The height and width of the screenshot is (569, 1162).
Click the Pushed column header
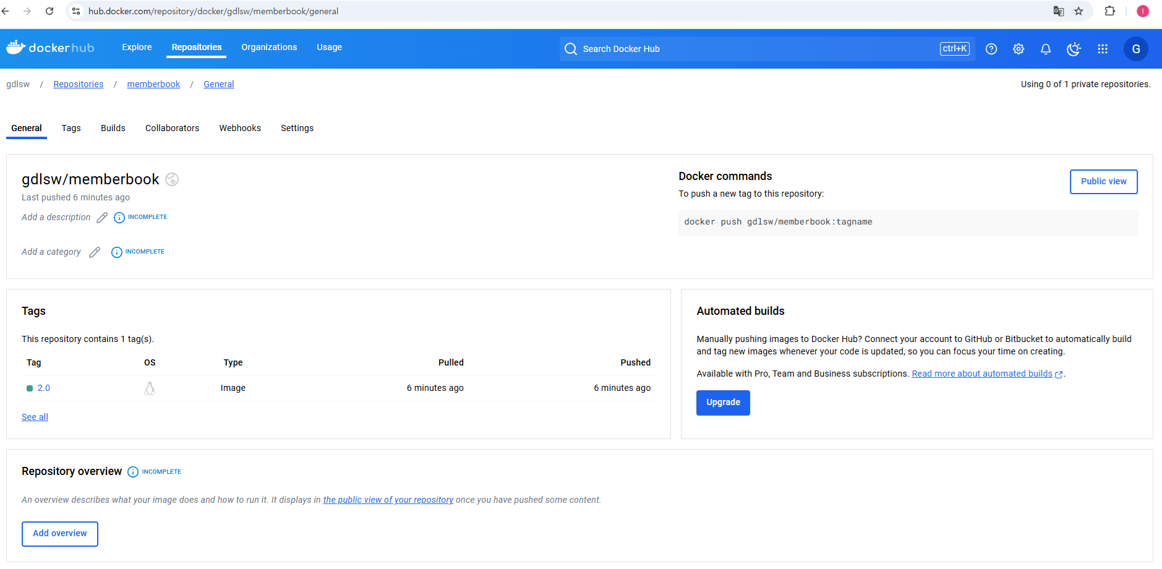pos(636,362)
